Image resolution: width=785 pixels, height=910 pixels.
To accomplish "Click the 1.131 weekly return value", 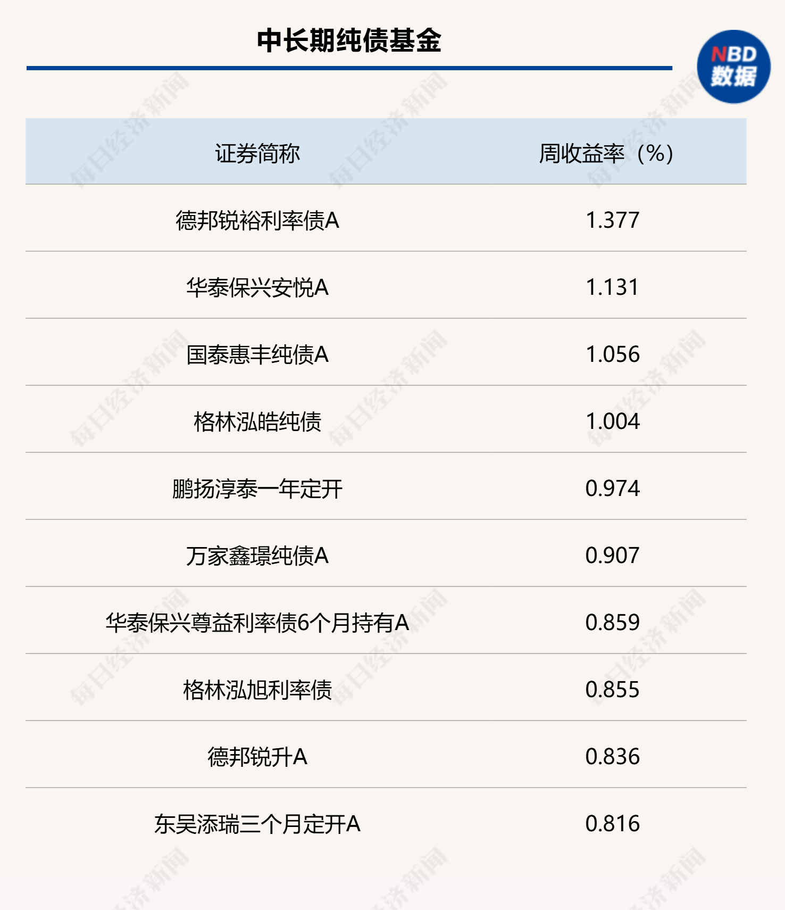I will (x=612, y=287).
